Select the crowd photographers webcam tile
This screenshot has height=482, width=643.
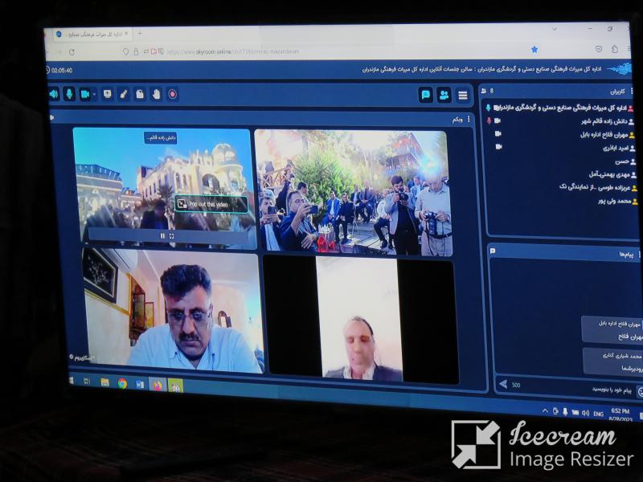coord(353,193)
